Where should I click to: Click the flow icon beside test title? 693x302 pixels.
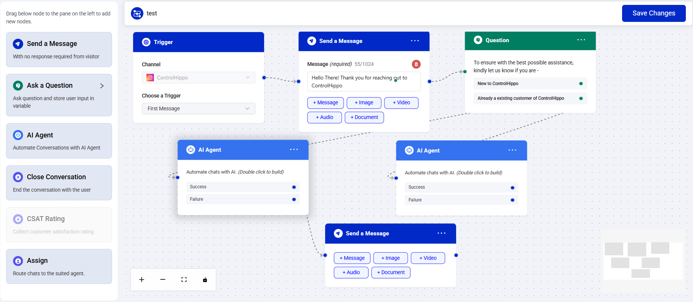(x=137, y=14)
